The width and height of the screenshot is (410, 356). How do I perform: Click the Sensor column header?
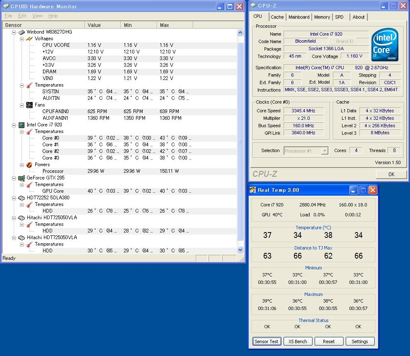(44, 25)
